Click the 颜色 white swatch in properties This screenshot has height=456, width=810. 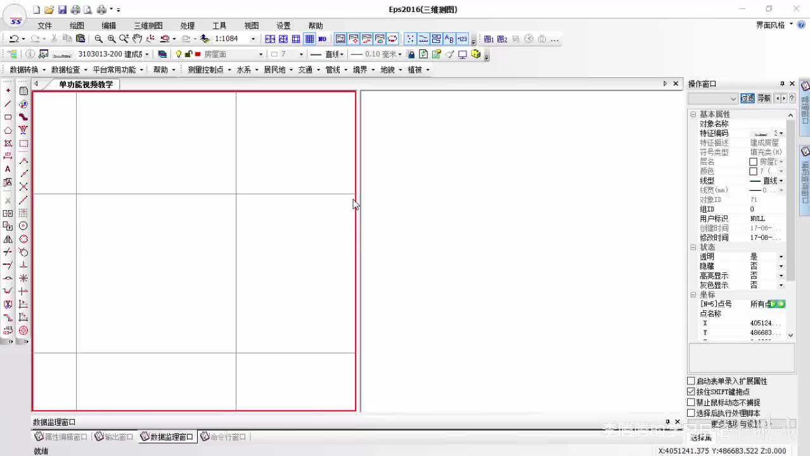(754, 172)
